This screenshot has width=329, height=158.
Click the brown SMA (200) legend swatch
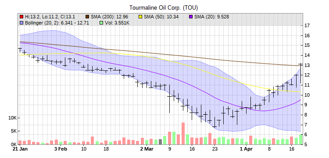pyautogui.click(x=87, y=17)
